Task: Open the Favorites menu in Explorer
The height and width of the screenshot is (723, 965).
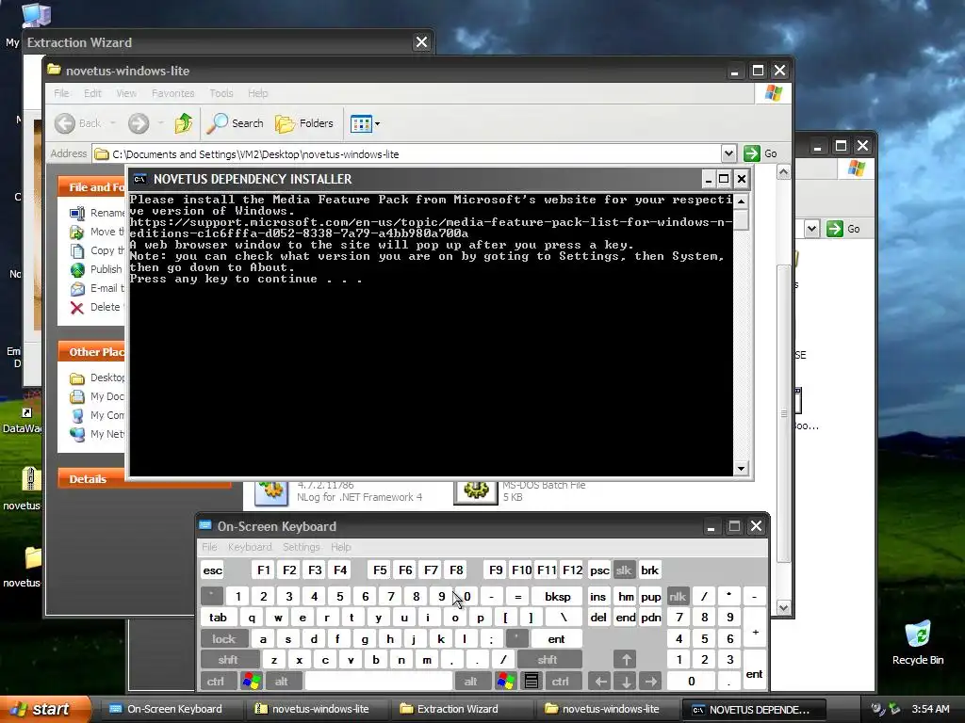Action: click(173, 93)
